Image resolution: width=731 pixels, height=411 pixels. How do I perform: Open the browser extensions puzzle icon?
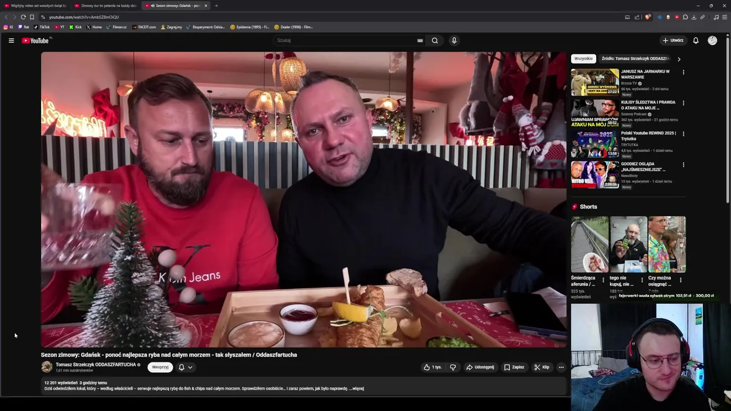point(685,17)
